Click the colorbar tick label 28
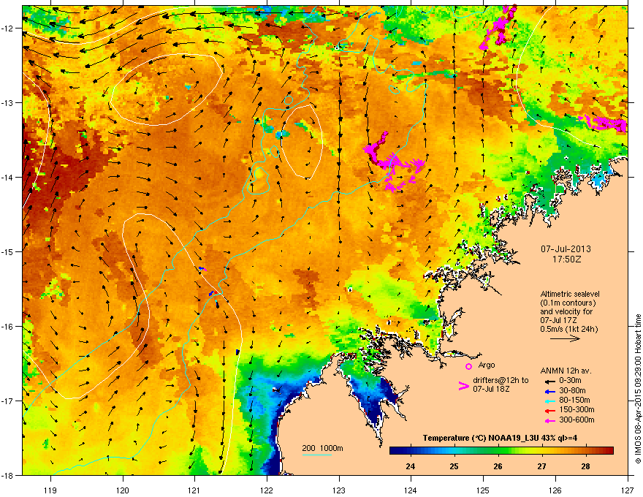This screenshot has height=497, width=643. [x=585, y=466]
